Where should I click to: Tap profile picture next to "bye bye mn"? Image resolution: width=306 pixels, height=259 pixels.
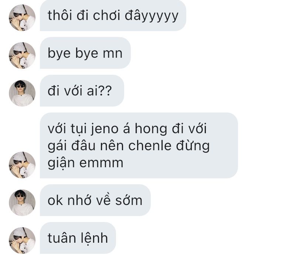pyautogui.click(x=22, y=55)
